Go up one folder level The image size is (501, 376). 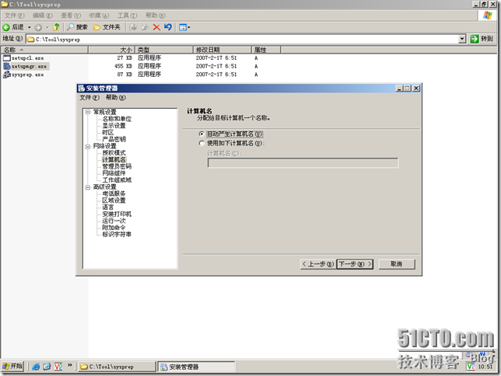[56, 27]
